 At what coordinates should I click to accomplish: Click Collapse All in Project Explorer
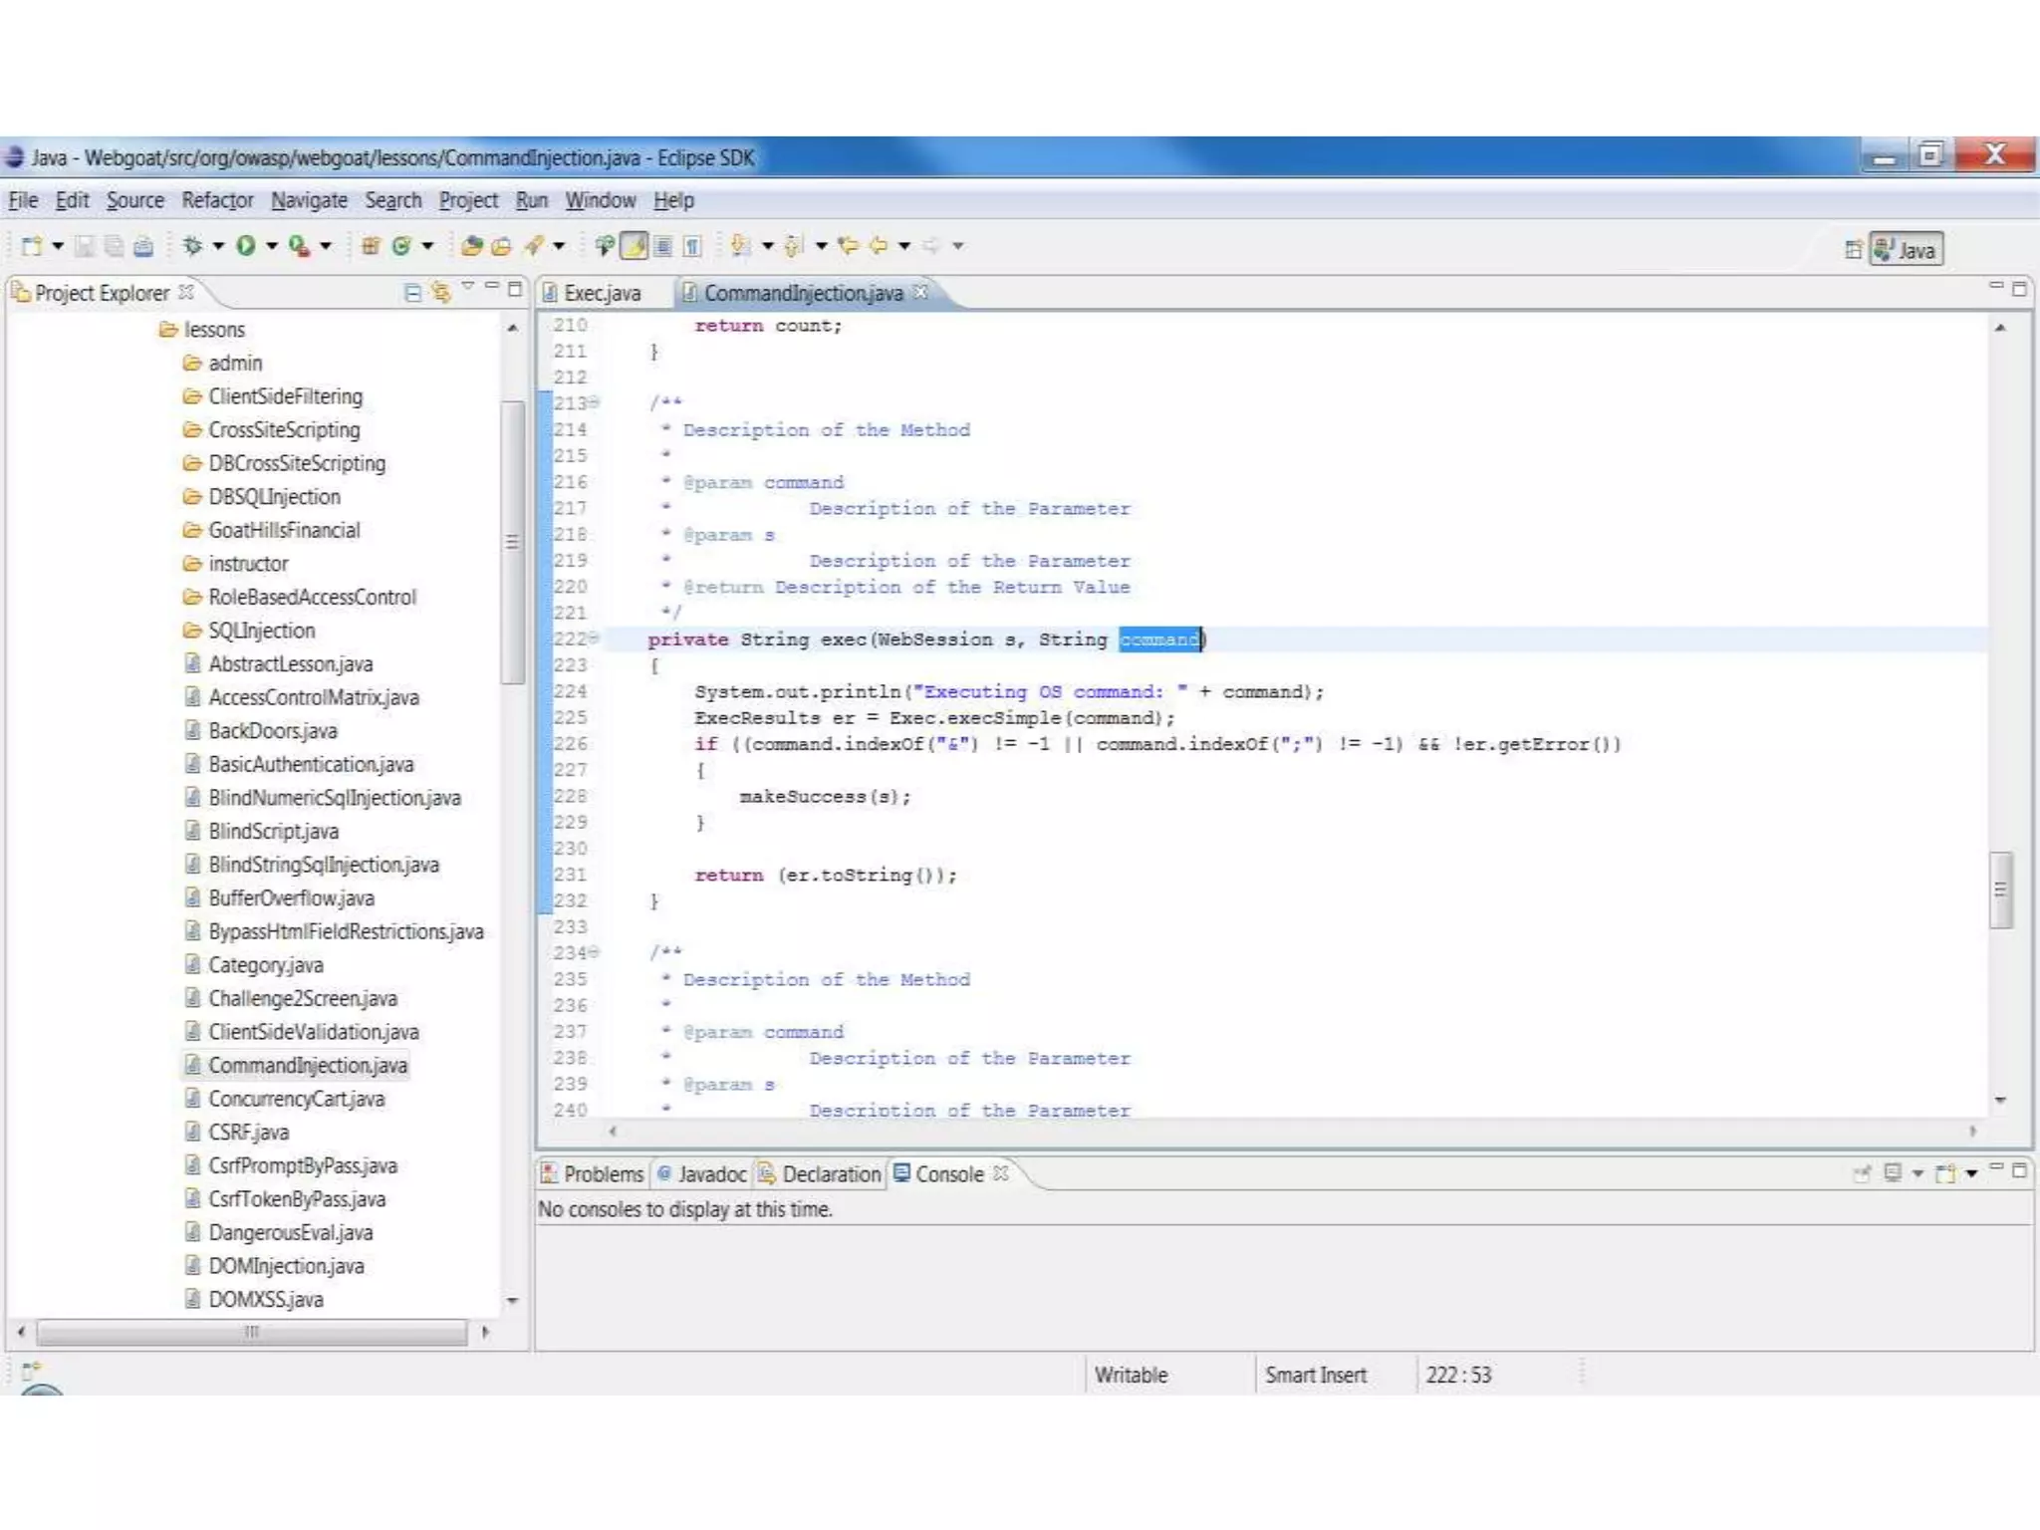pos(412,292)
